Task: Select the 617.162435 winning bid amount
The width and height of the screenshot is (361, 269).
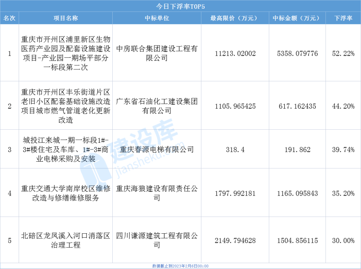Action: [297, 106]
